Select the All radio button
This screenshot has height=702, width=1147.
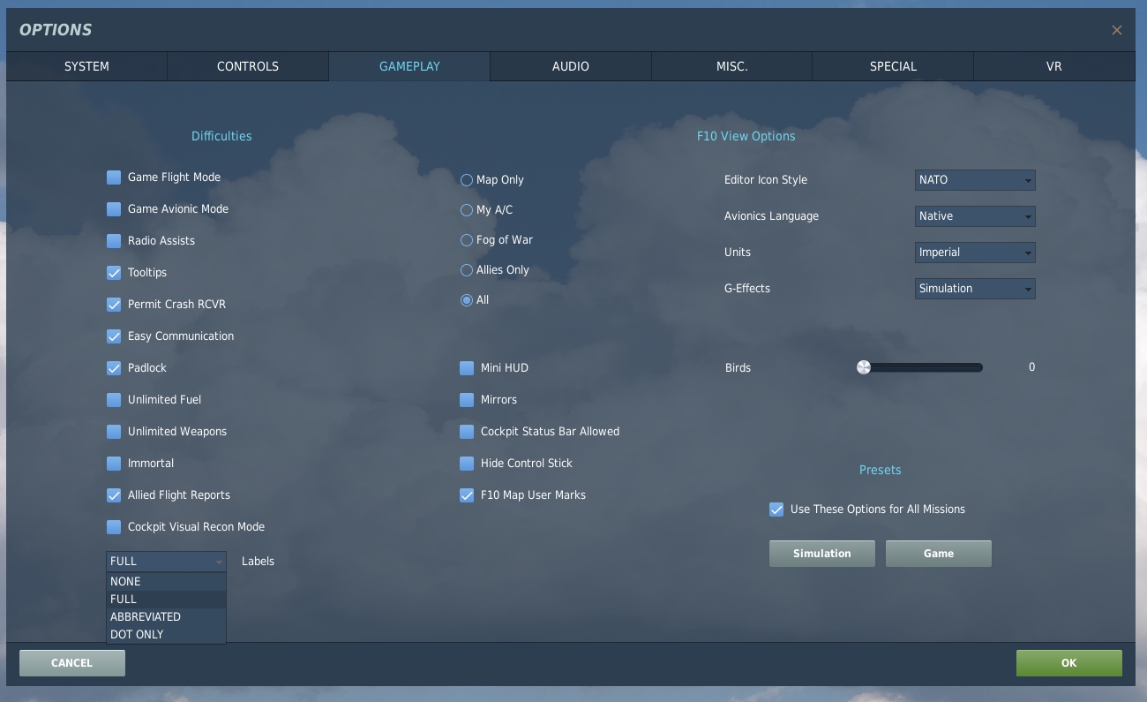pos(467,300)
